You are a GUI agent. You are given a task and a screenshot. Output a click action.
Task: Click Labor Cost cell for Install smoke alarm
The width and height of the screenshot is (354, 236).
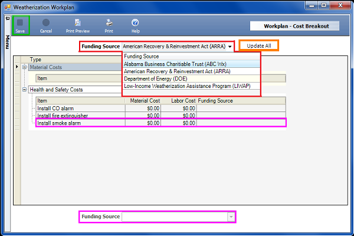click(179, 123)
